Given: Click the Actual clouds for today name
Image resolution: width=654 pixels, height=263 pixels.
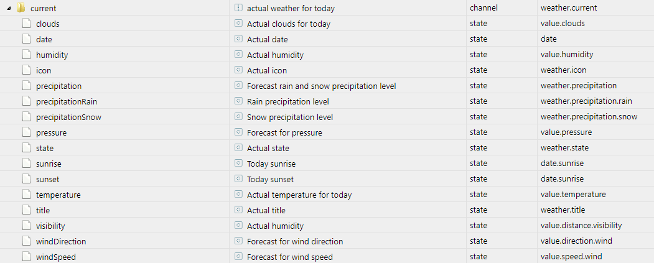Looking at the screenshot, I should tap(289, 24).
